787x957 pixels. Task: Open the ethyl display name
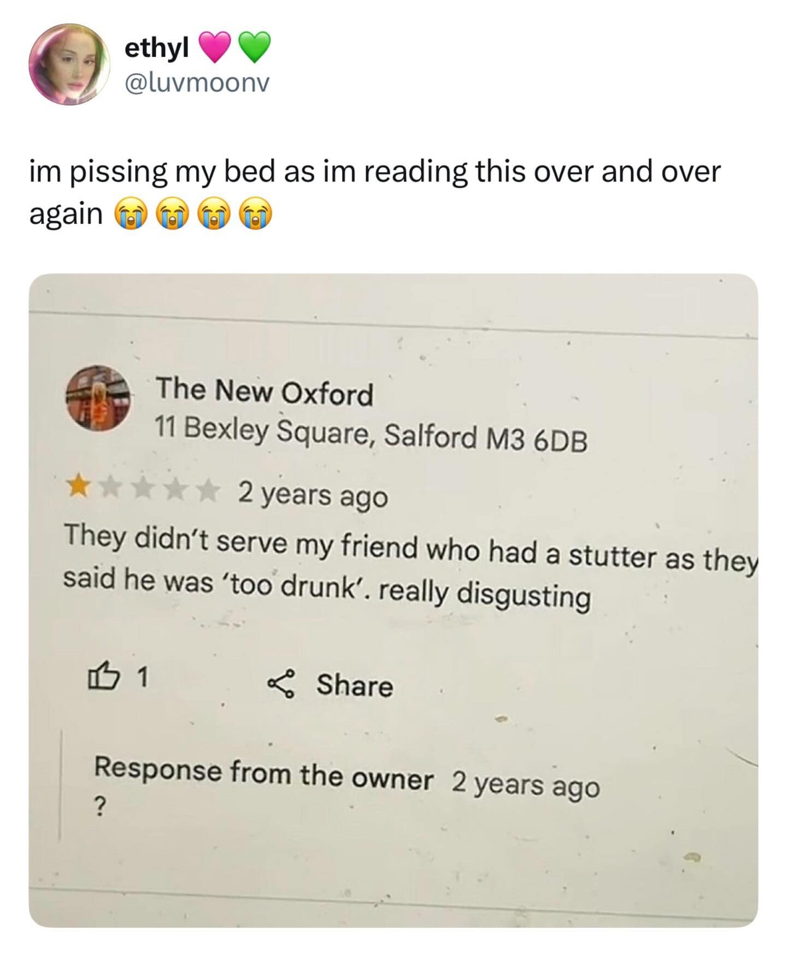point(156,48)
